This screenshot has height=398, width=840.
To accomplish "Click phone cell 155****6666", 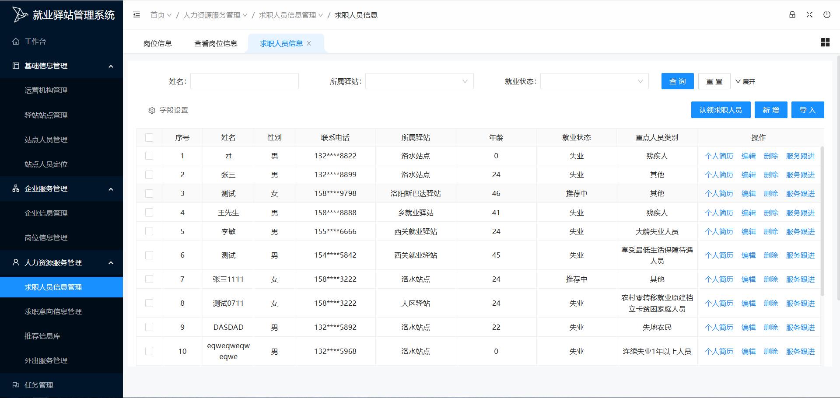I will tap(335, 231).
